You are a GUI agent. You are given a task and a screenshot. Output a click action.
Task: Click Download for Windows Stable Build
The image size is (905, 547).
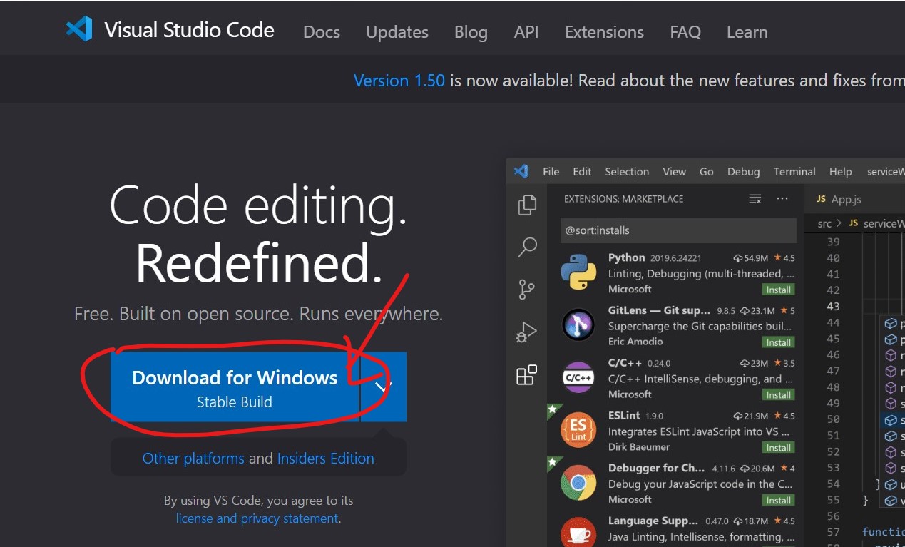click(235, 387)
